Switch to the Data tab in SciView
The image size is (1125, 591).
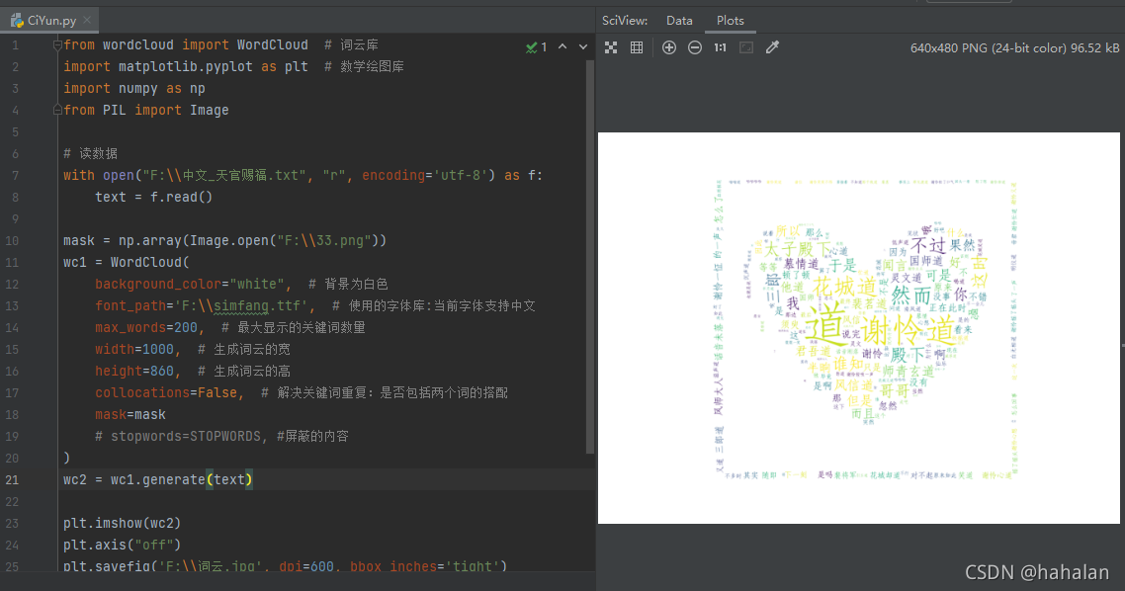[679, 20]
